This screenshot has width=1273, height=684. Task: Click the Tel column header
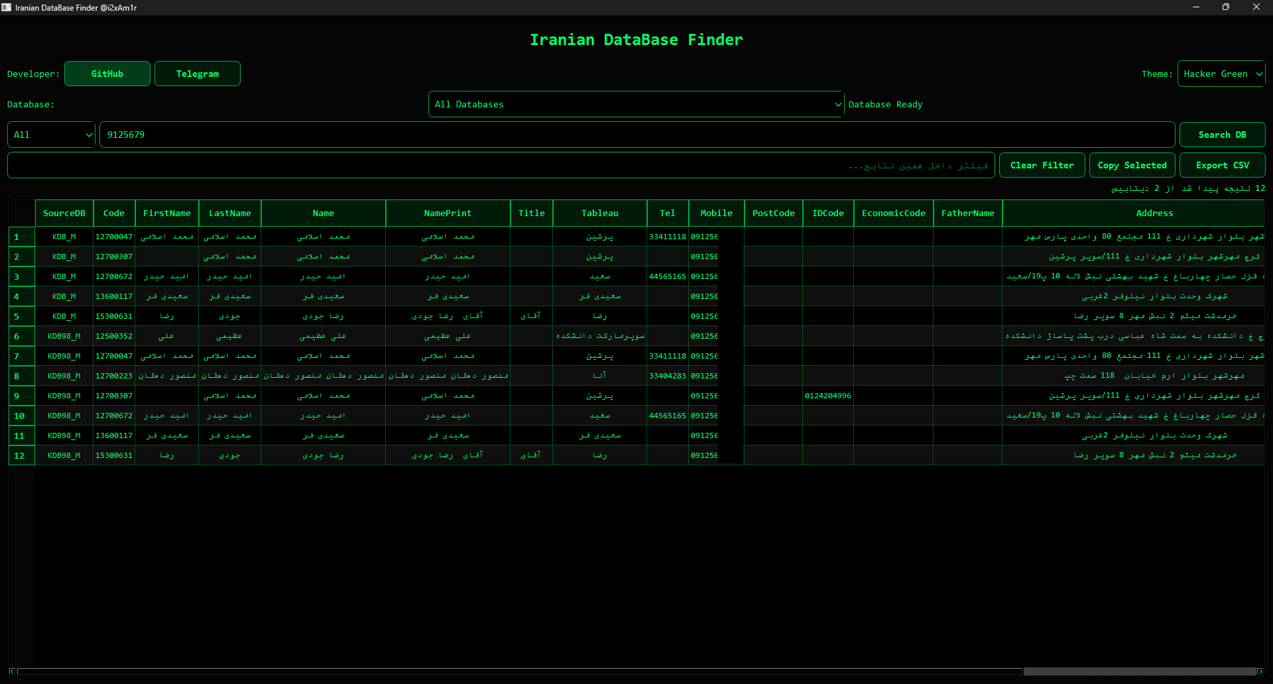coord(668,213)
